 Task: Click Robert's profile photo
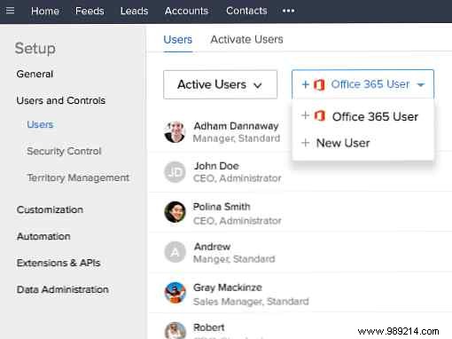coord(175,331)
